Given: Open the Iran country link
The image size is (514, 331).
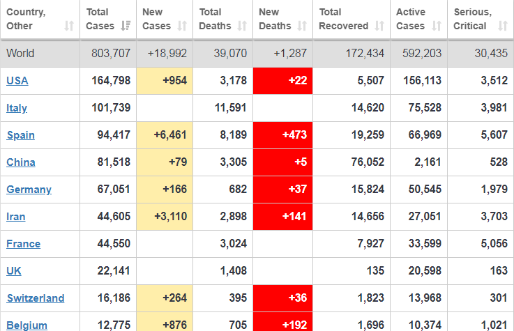Looking at the screenshot, I should [x=16, y=217].
